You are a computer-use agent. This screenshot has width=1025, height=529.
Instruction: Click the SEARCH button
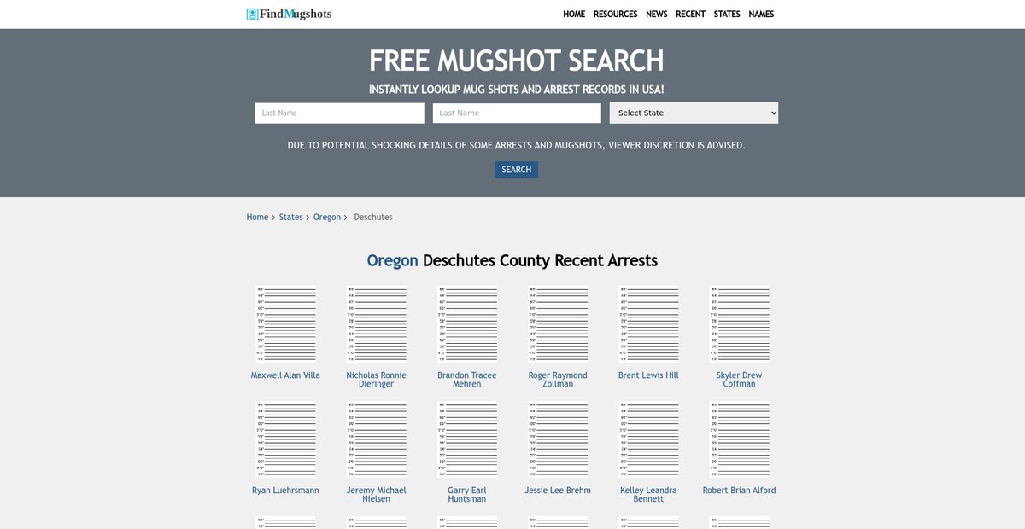pos(517,170)
